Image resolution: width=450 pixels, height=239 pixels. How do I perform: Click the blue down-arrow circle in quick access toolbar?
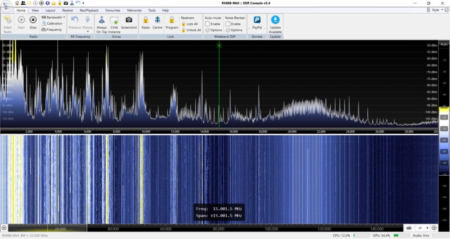tap(47, 3)
